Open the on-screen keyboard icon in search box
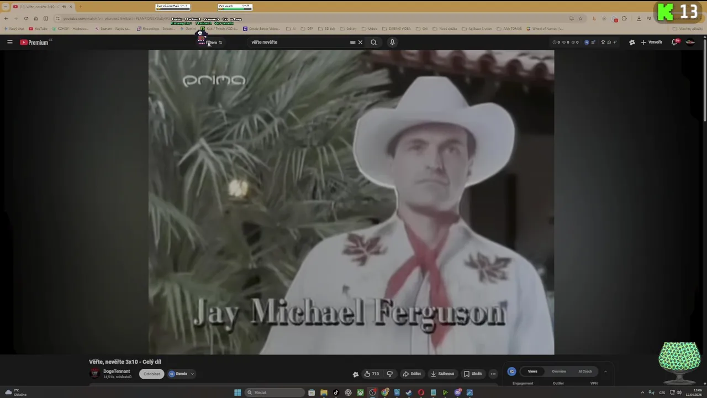 [352, 42]
